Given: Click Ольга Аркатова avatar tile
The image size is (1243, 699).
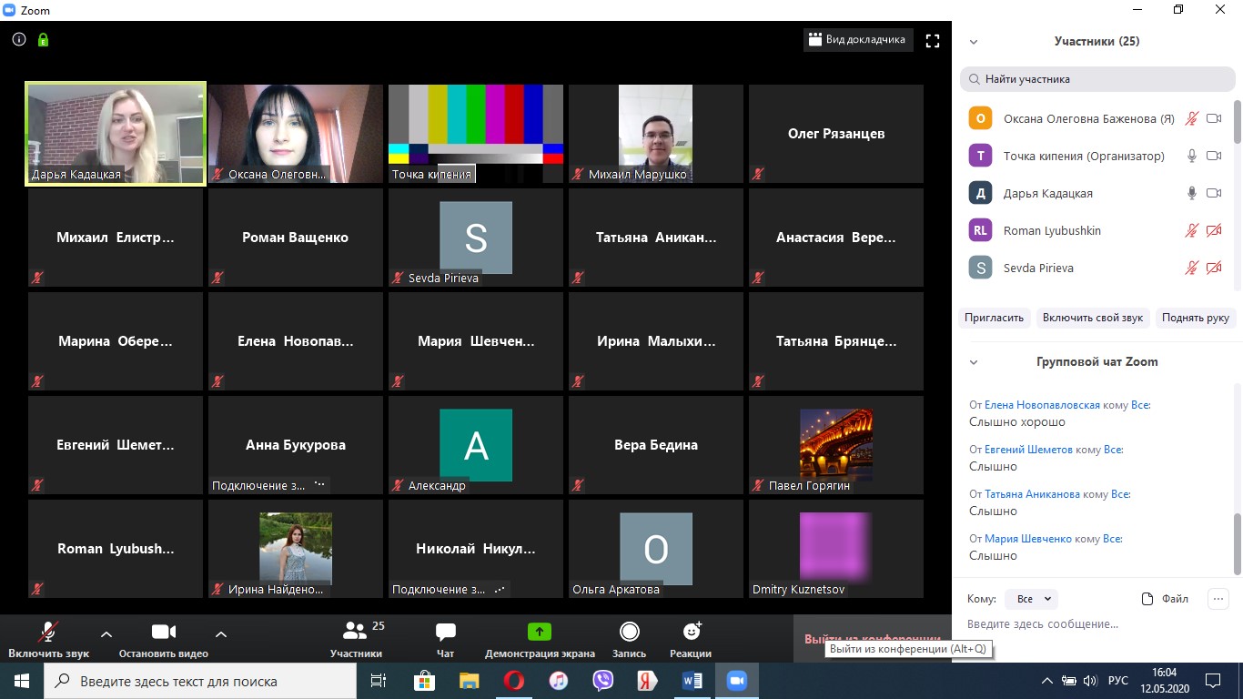Looking at the screenshot, I should (655, 549).
